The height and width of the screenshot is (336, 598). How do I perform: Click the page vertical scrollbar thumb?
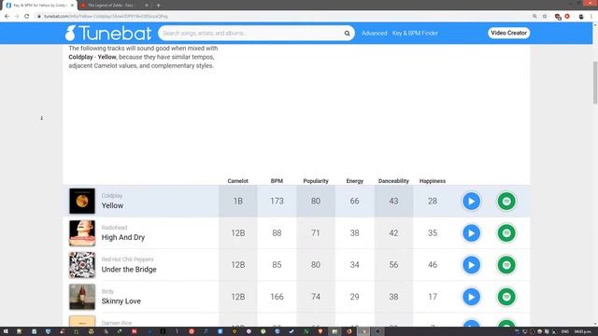pyautogui.click(x=595, y=82)
